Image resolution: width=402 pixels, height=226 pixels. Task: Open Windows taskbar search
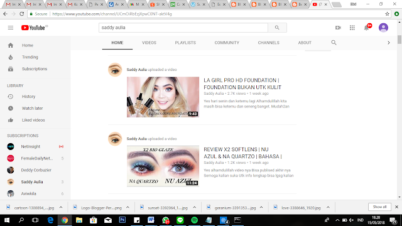[x=21, y=220]
